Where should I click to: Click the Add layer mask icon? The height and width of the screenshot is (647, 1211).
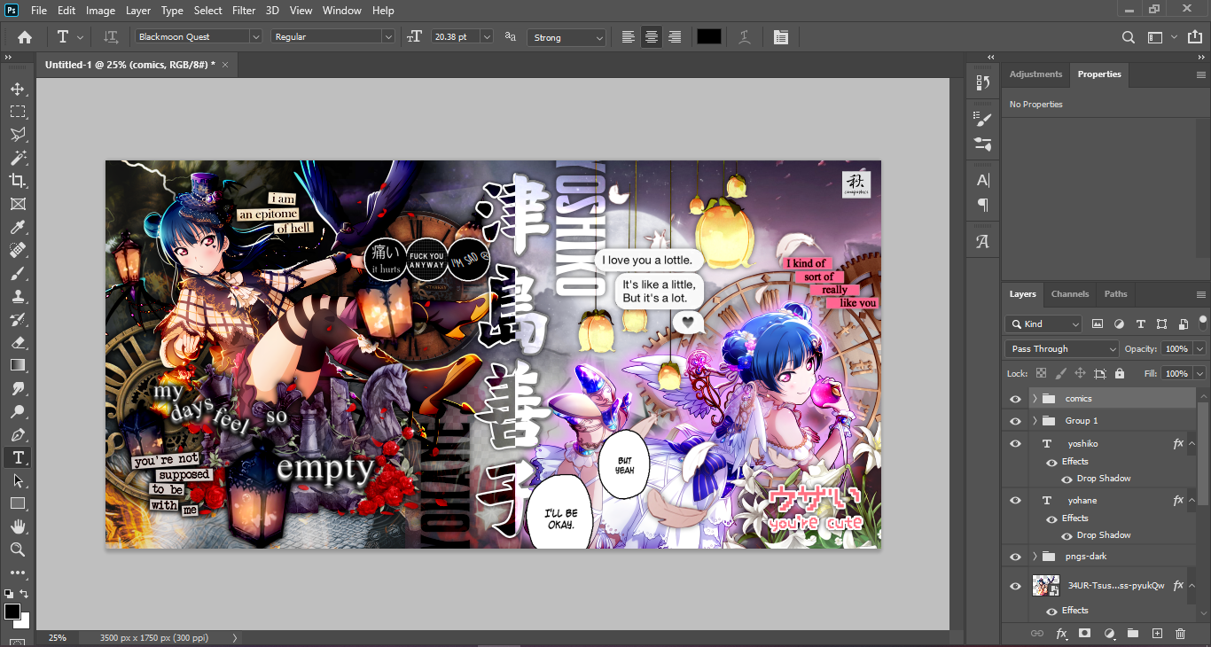[x=1084, y=634]
